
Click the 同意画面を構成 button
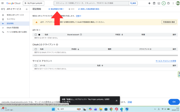[169, 22]
